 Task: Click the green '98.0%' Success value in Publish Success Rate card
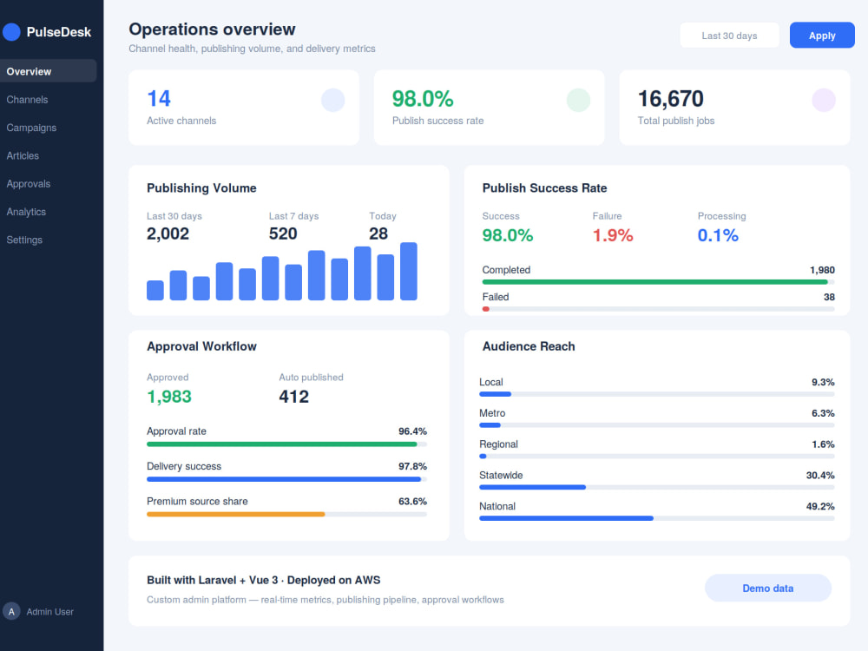508,235
